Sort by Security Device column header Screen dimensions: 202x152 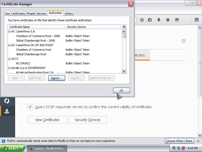(93, 27)
